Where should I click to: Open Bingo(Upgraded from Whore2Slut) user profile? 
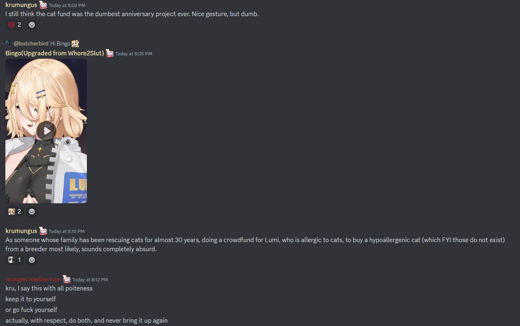tap(55, 53)
